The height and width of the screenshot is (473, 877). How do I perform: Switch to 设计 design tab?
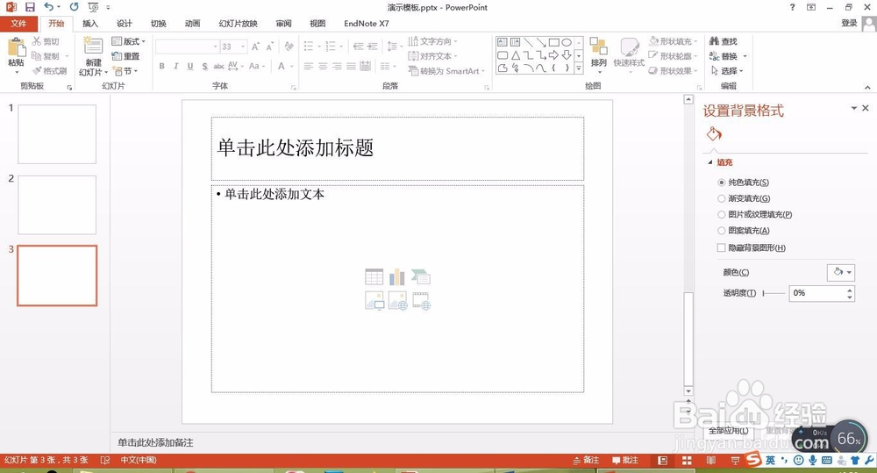(x=125, y=24)
